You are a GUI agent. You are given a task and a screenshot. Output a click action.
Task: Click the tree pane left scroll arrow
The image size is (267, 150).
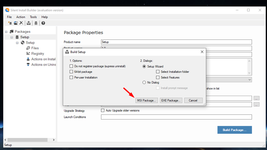[x=5, y=140]
